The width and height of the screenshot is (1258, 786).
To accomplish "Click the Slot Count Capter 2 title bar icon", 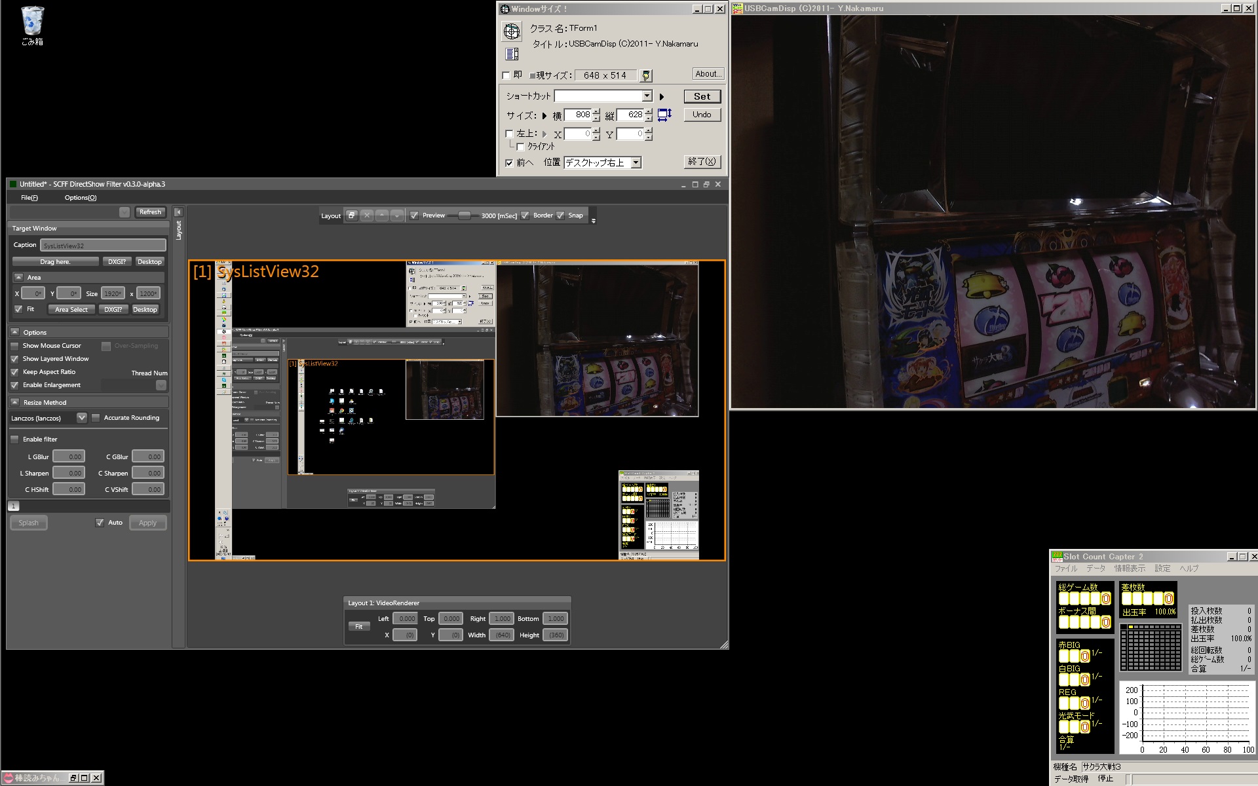I will click(x=1057, y=557).
